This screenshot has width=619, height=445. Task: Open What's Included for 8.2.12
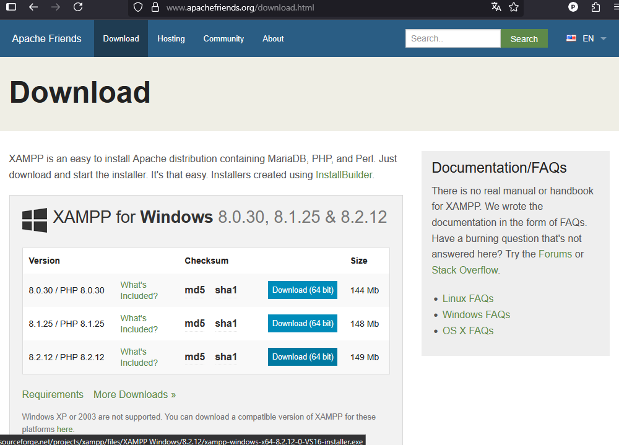coord(139,357)
